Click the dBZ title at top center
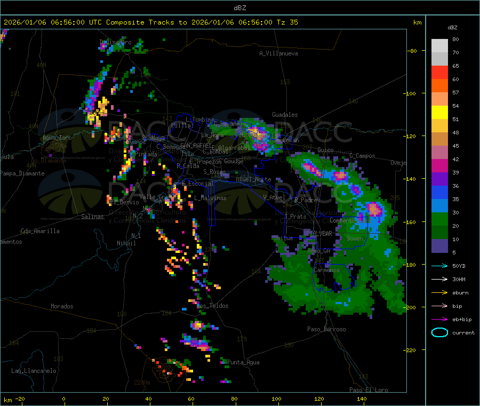The image size is (480, 406). pyautogui.click(x=239, y=8)
